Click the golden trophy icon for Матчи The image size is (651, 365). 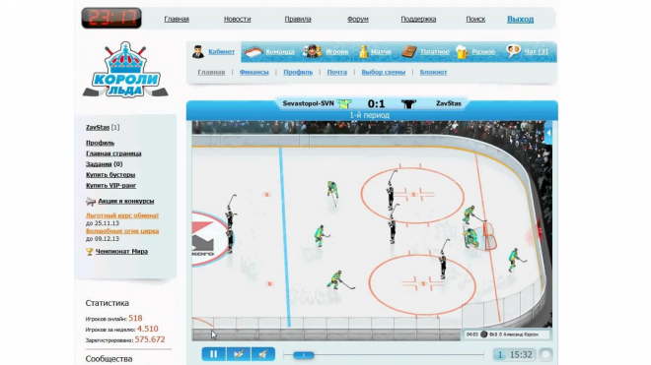pos(363,52)
